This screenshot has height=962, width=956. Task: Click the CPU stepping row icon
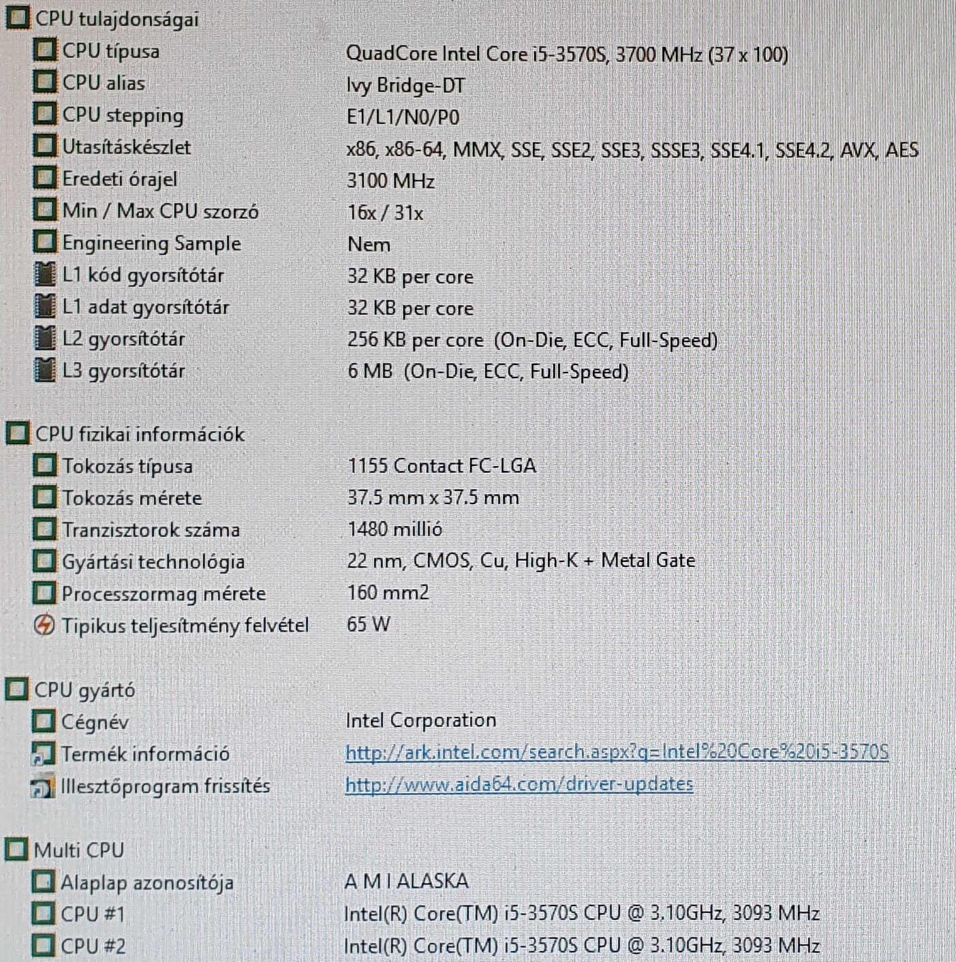(x=45, y=114)
